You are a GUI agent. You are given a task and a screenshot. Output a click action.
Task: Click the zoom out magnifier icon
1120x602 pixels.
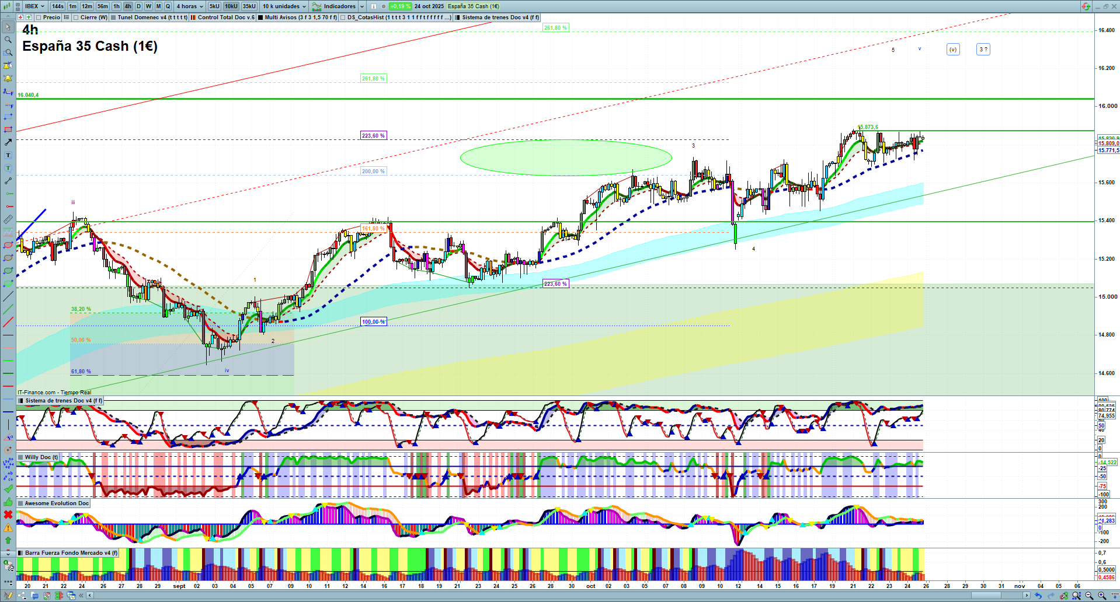pos(1089,596)
